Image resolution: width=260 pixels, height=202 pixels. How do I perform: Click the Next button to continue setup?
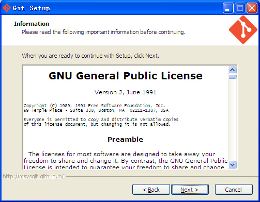click(190, 190)
